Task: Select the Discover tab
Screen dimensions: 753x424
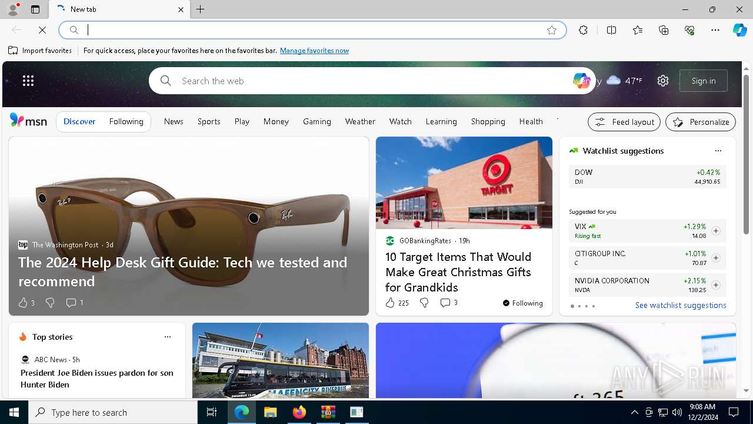Action: click(79, 121)
